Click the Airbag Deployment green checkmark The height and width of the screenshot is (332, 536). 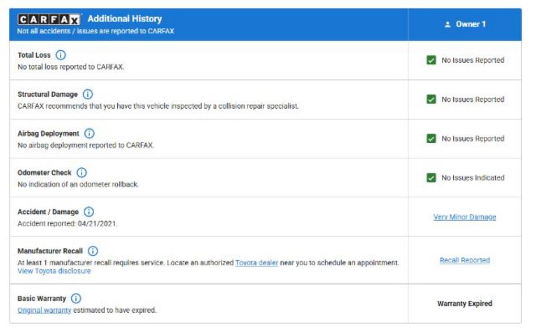coord(431,139)
